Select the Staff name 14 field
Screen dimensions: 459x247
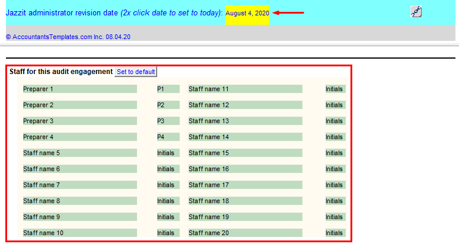click(245, 137)
